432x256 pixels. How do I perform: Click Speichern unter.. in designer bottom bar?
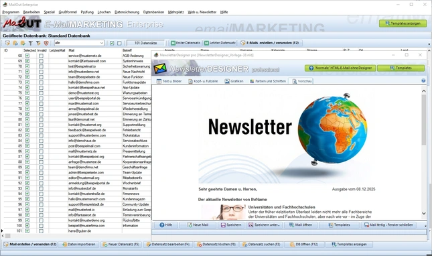264,225
